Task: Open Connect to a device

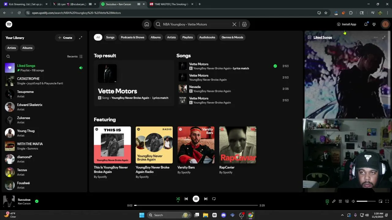Action: point(347,201)
